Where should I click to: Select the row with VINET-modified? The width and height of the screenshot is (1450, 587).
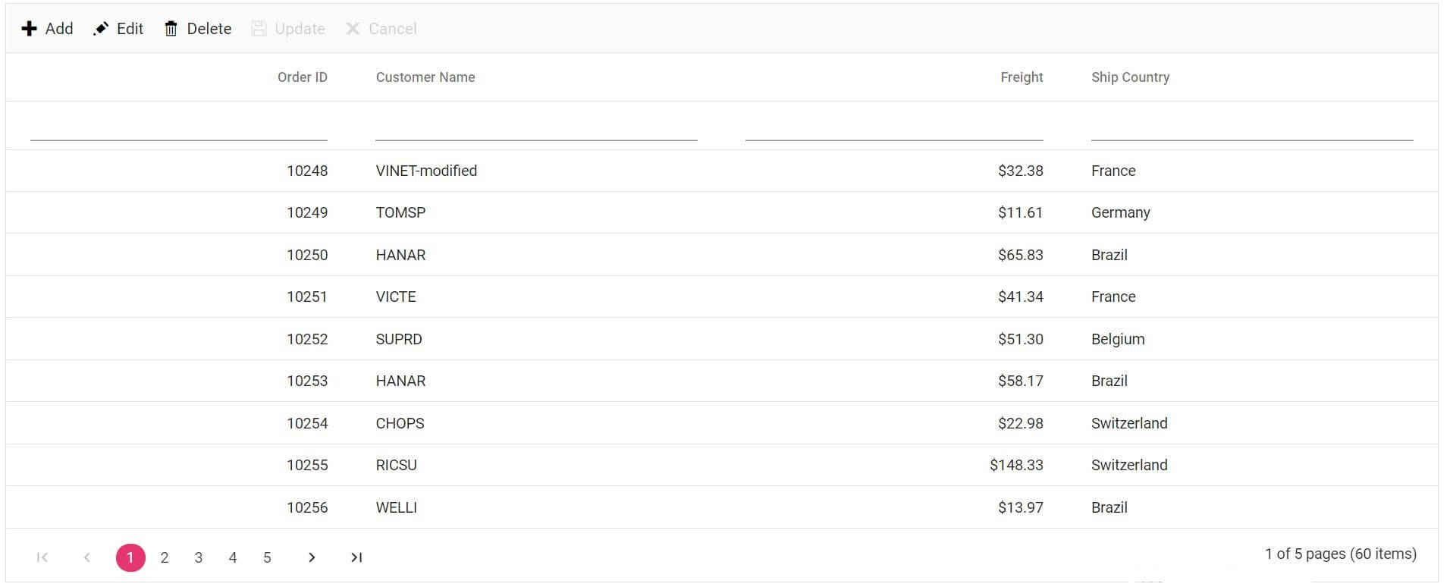click(426, 171)
